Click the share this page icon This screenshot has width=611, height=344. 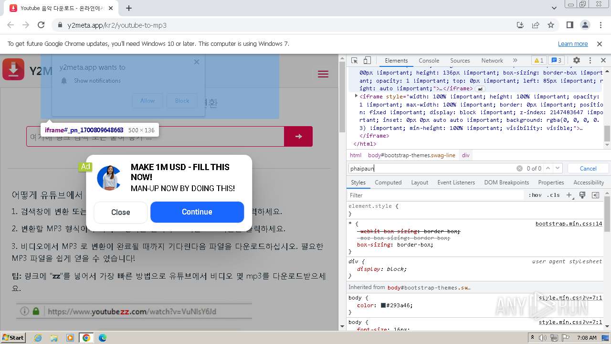(x=536, y=25)
